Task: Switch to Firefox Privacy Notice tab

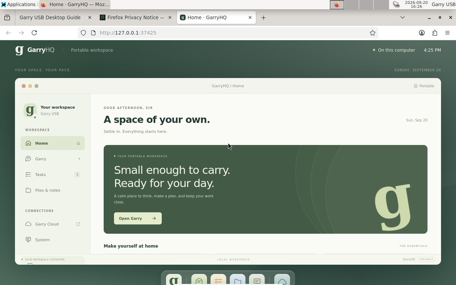Action: pos(136,17)
